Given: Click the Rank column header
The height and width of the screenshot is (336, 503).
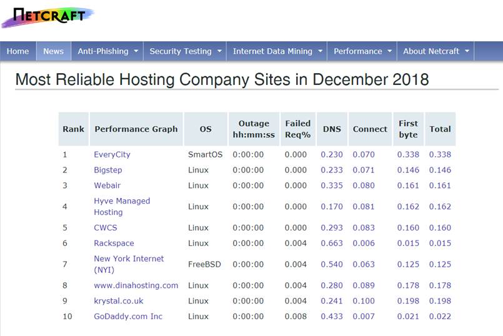Looking at the screenshot, I should (x=74, y=129).
